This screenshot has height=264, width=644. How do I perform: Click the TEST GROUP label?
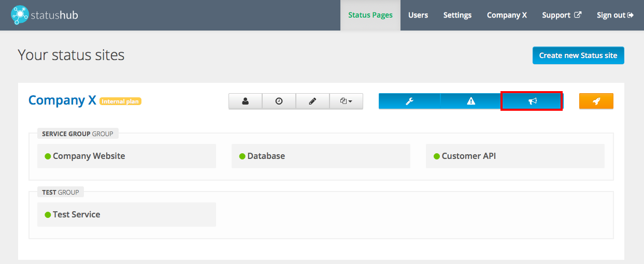[x=61, y=192]
